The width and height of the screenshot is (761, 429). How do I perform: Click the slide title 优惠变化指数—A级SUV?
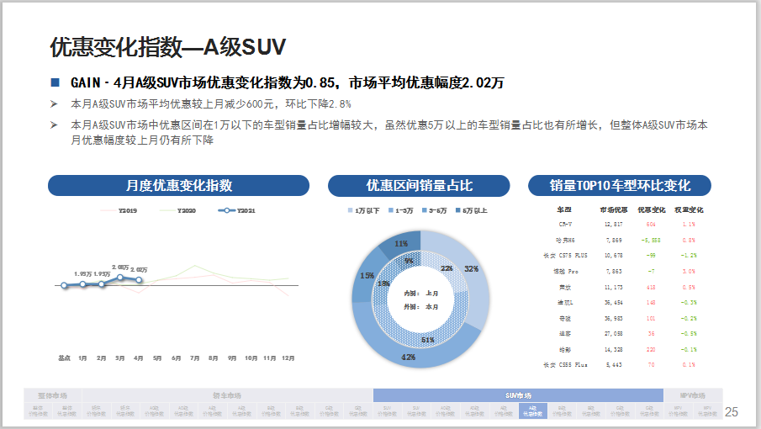(169, 46)
